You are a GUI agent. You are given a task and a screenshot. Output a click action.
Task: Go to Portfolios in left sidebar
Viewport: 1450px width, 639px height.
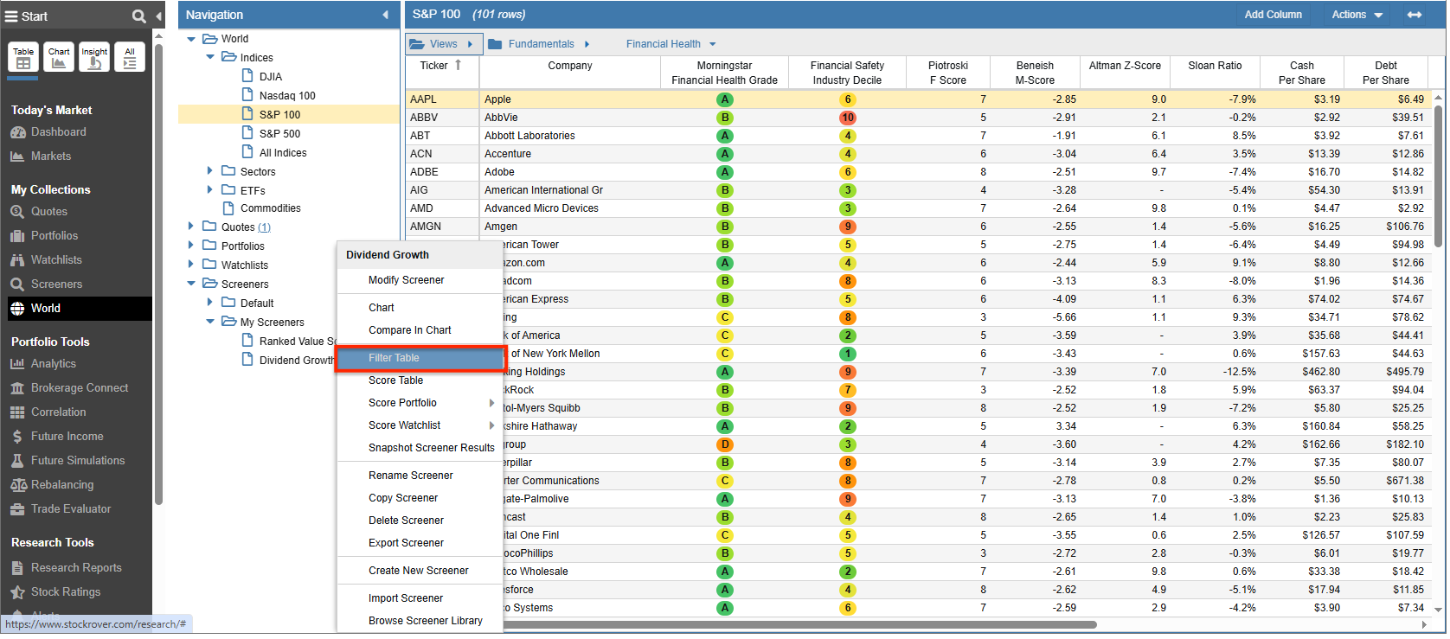[x=54, y=236]
